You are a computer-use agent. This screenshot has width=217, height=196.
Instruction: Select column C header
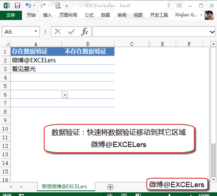[131, 44]
